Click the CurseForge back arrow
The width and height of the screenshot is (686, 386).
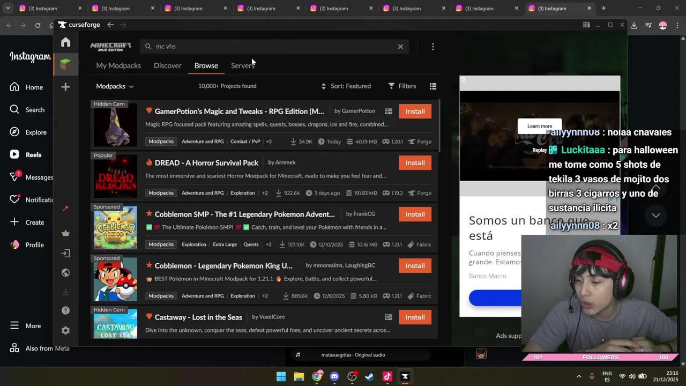click(x=110, y=25)
